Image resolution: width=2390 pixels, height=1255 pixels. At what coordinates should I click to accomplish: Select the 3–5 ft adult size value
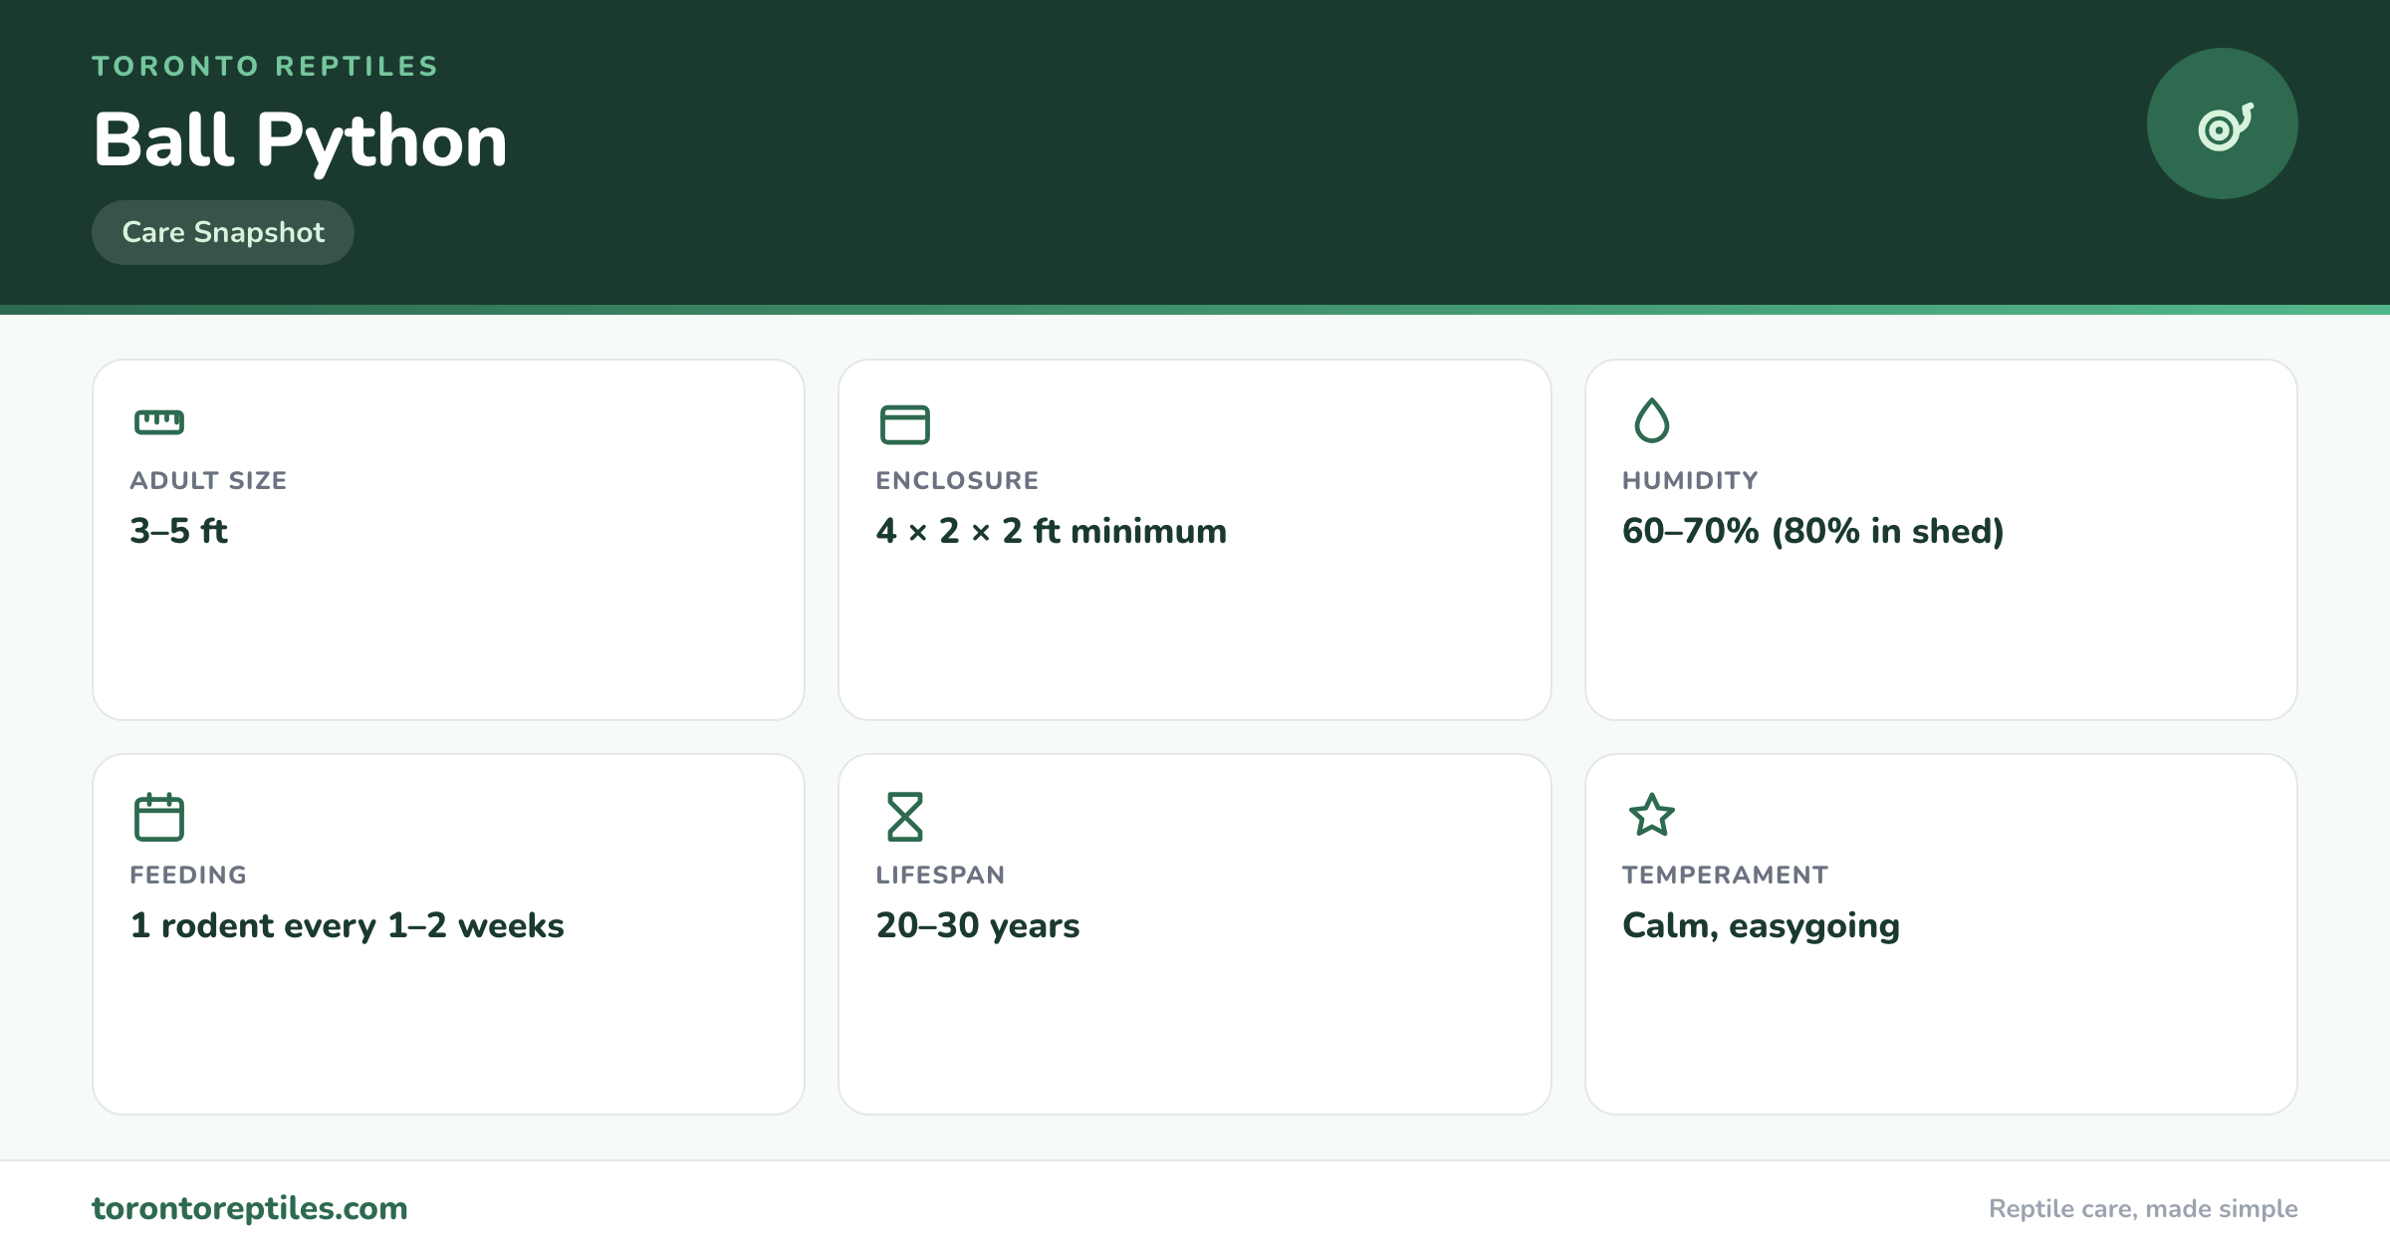point(179,531)
